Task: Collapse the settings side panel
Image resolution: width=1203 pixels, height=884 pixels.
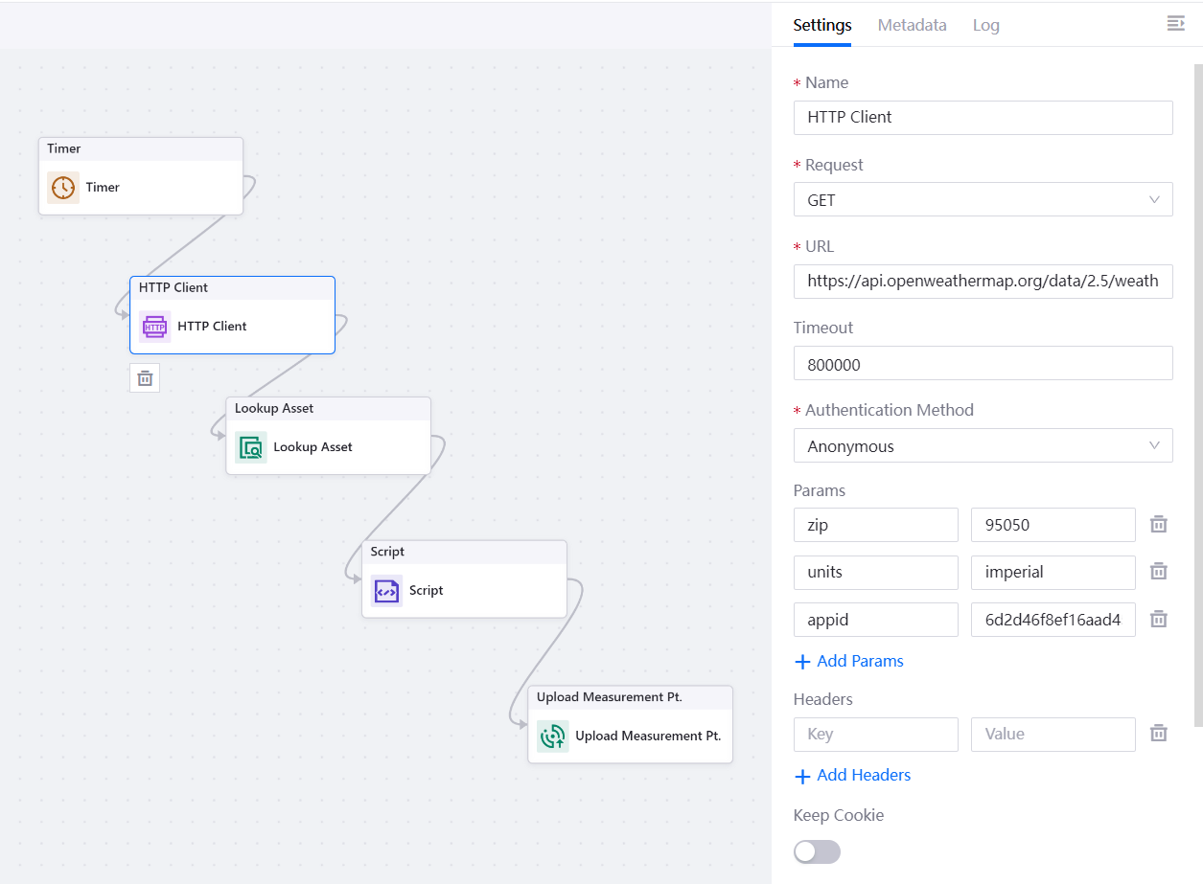Action: pyautogui.click(x=1175, y=24)
